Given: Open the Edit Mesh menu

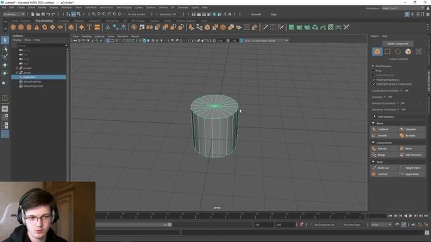Looking at the screenshot, I should [x=91, y=7].
